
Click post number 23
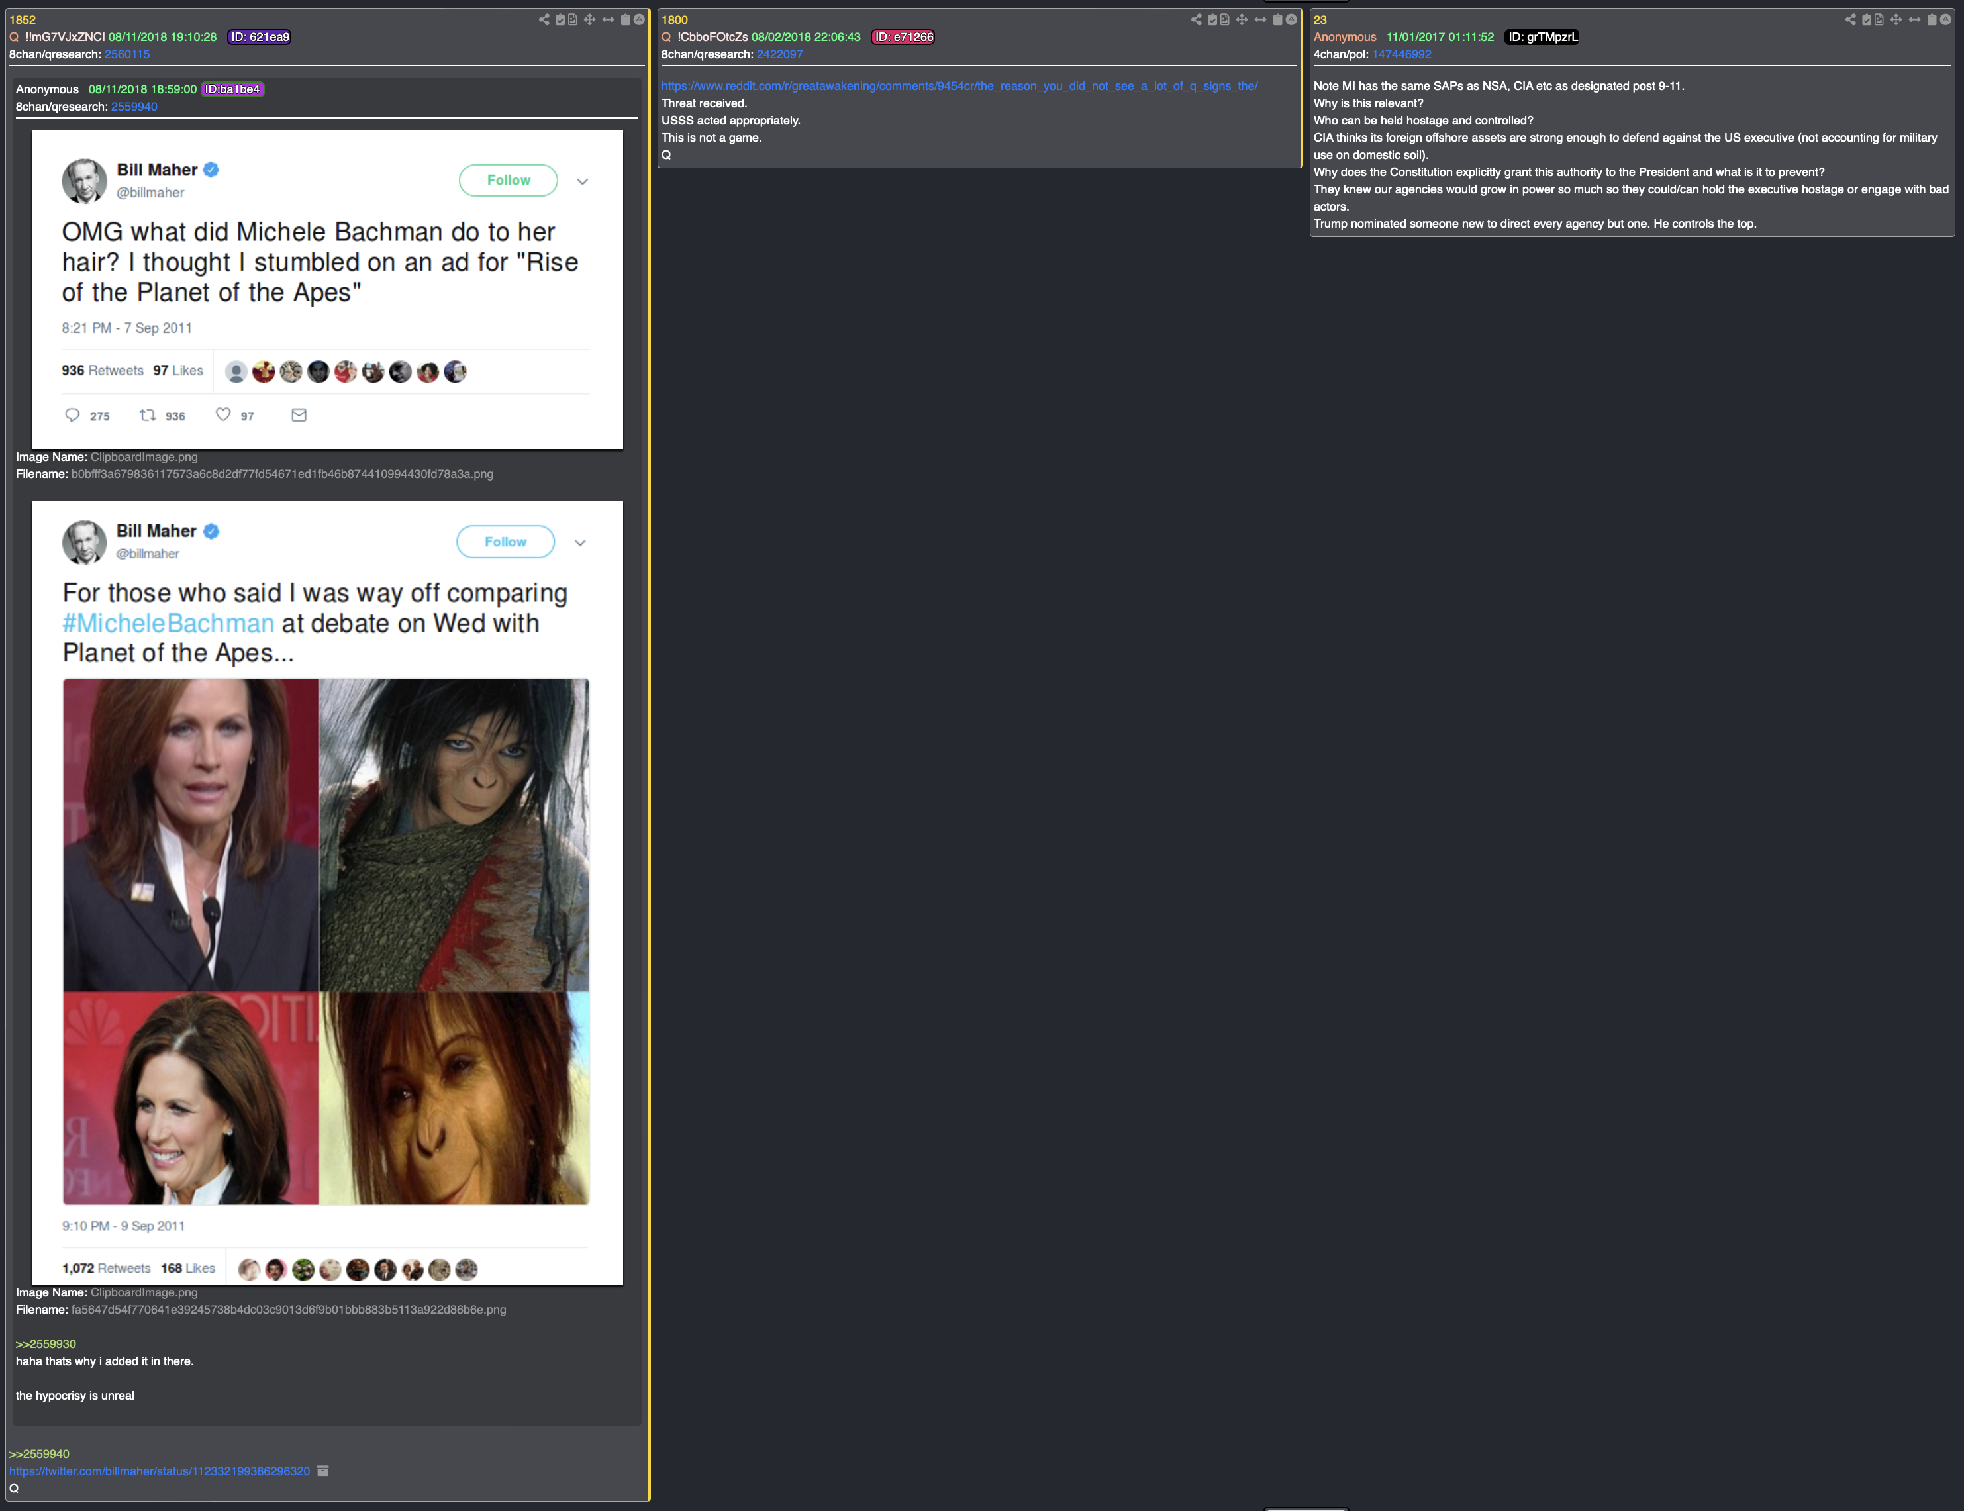coord(1320,20)
